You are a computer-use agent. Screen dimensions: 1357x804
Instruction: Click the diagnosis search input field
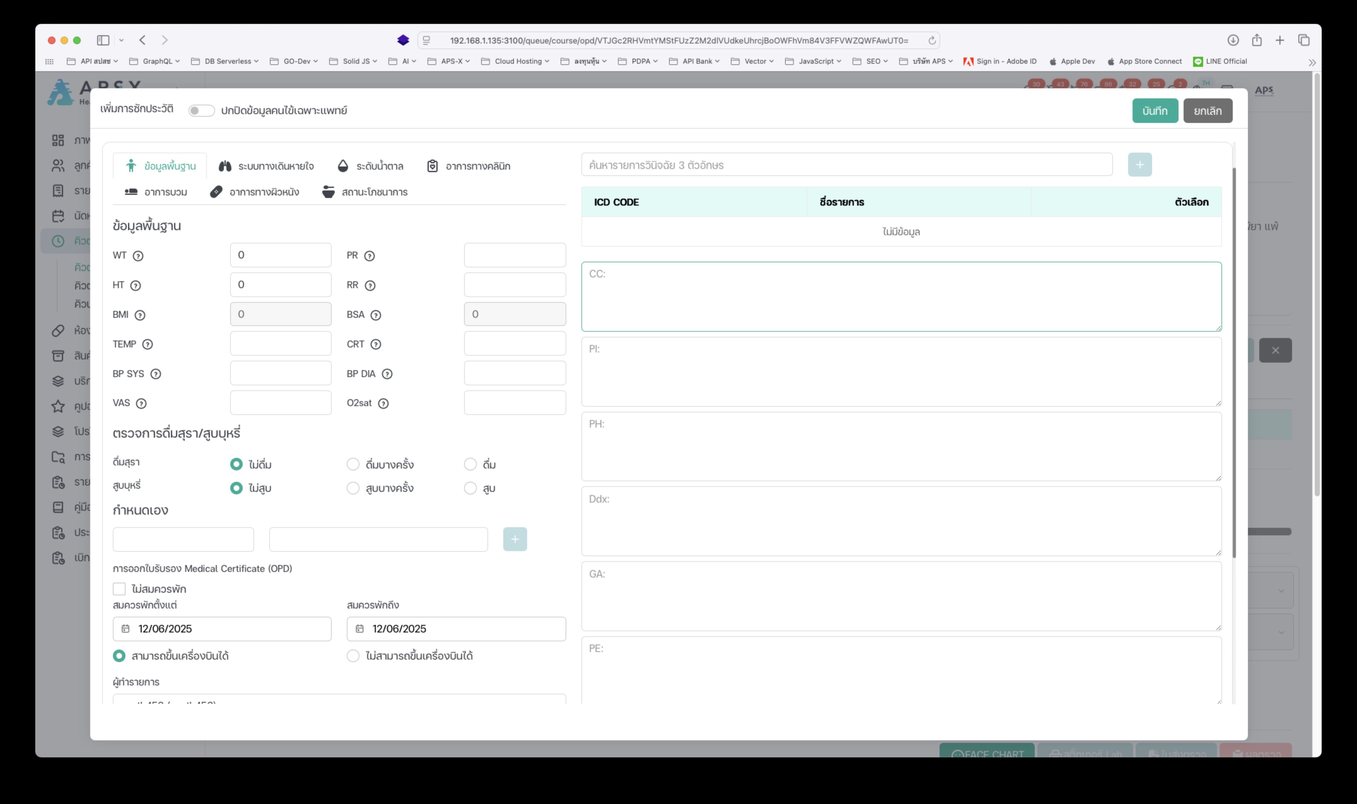(x=847, y=165)
